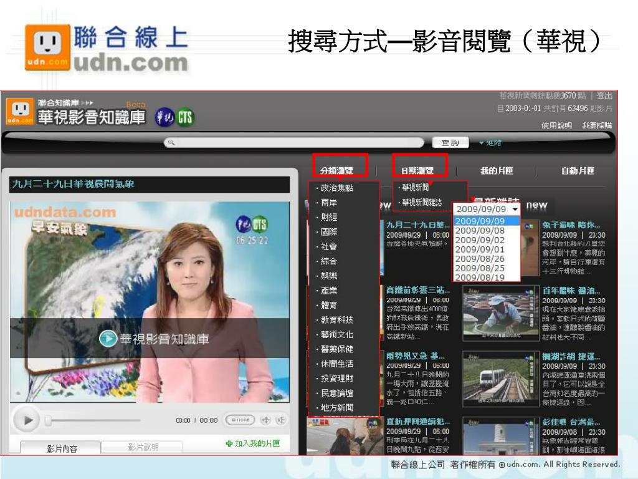
Task: Choose 華視新聞雜誌 under date browse
Action: click(422, 203)
